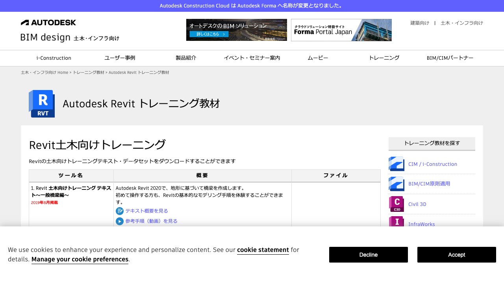The width and height of the screenshot is (504, 283).
Task: Click the Autodesk Revit トレーニング教材 page title
Action: 141,104
